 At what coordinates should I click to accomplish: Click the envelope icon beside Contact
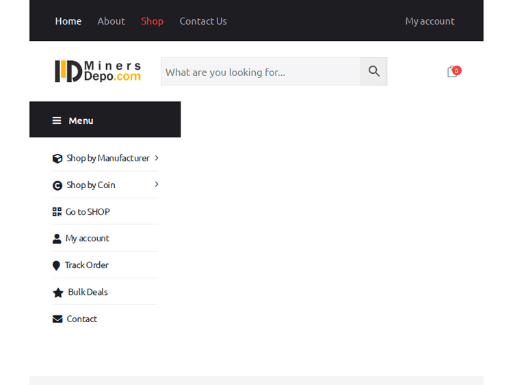[x=57, y=319]
